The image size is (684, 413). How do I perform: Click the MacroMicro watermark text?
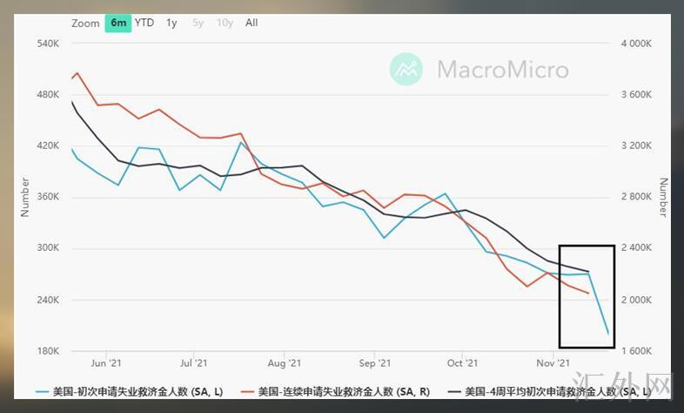pyautogui.click(x=502, y=70)
